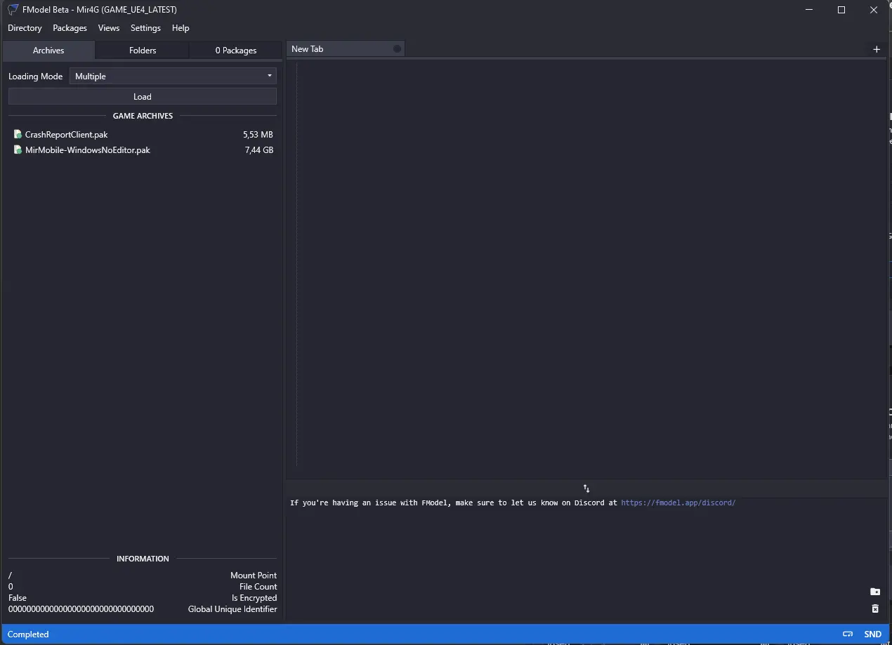Select CrashReportClient.pak archive name
This screenshot has height=645, width=892.
tap(66, 135)
